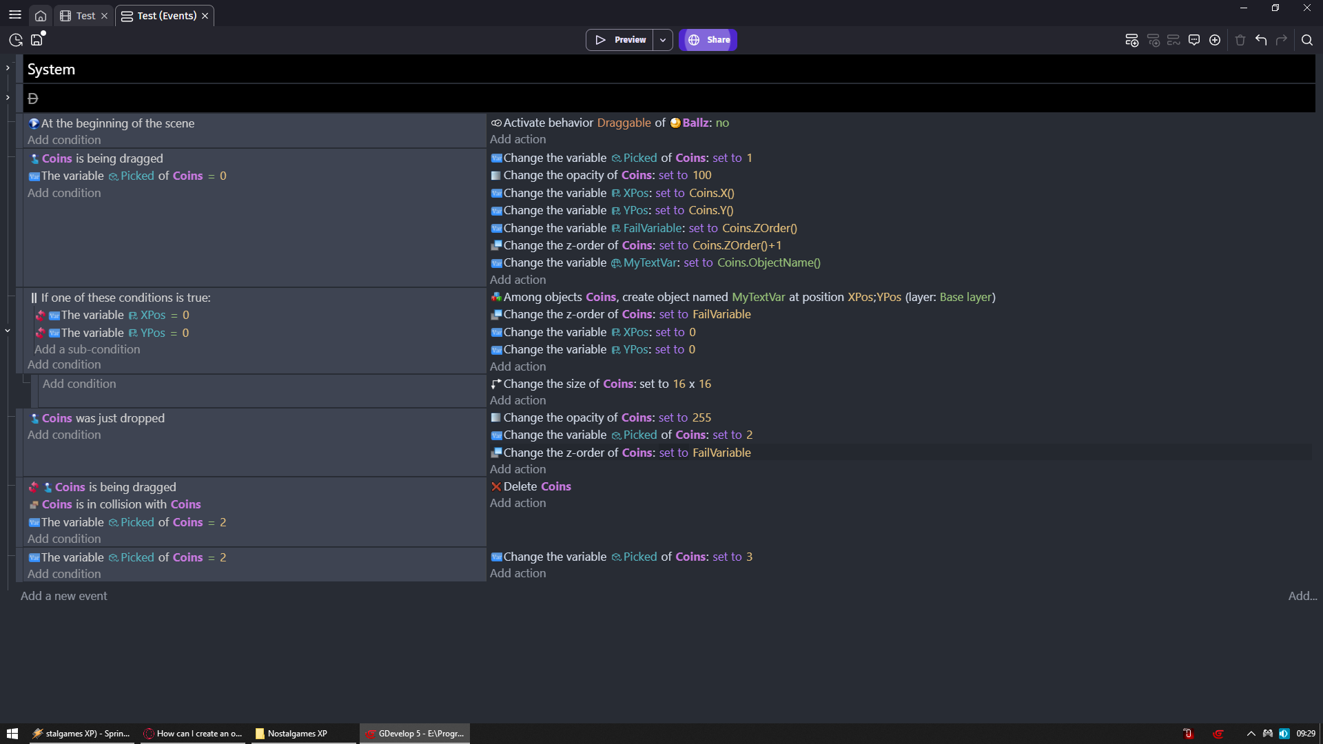1323x744 pixels.
Task: Redo the last change
Action: [1282, 40]
